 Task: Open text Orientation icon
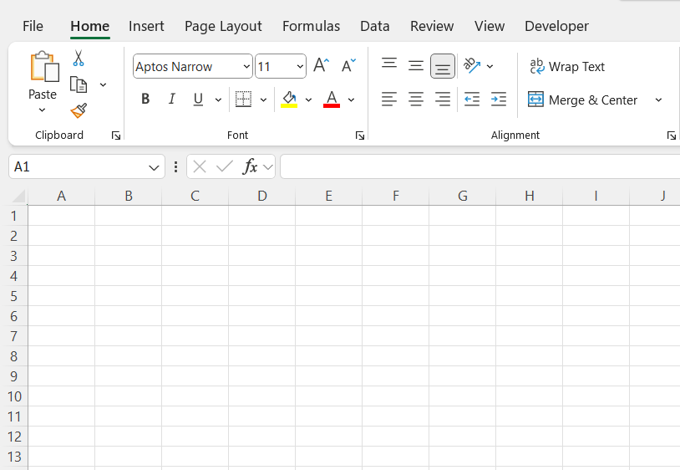click(x=472, y=66)
